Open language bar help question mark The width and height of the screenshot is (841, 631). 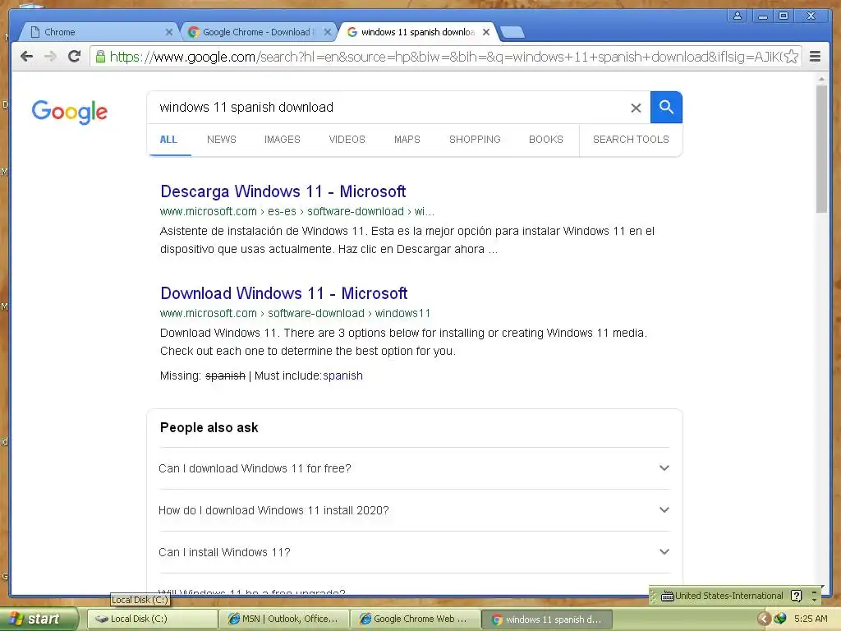796,596
